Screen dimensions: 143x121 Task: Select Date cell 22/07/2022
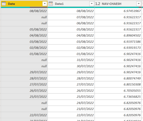[x=24, y=115]
